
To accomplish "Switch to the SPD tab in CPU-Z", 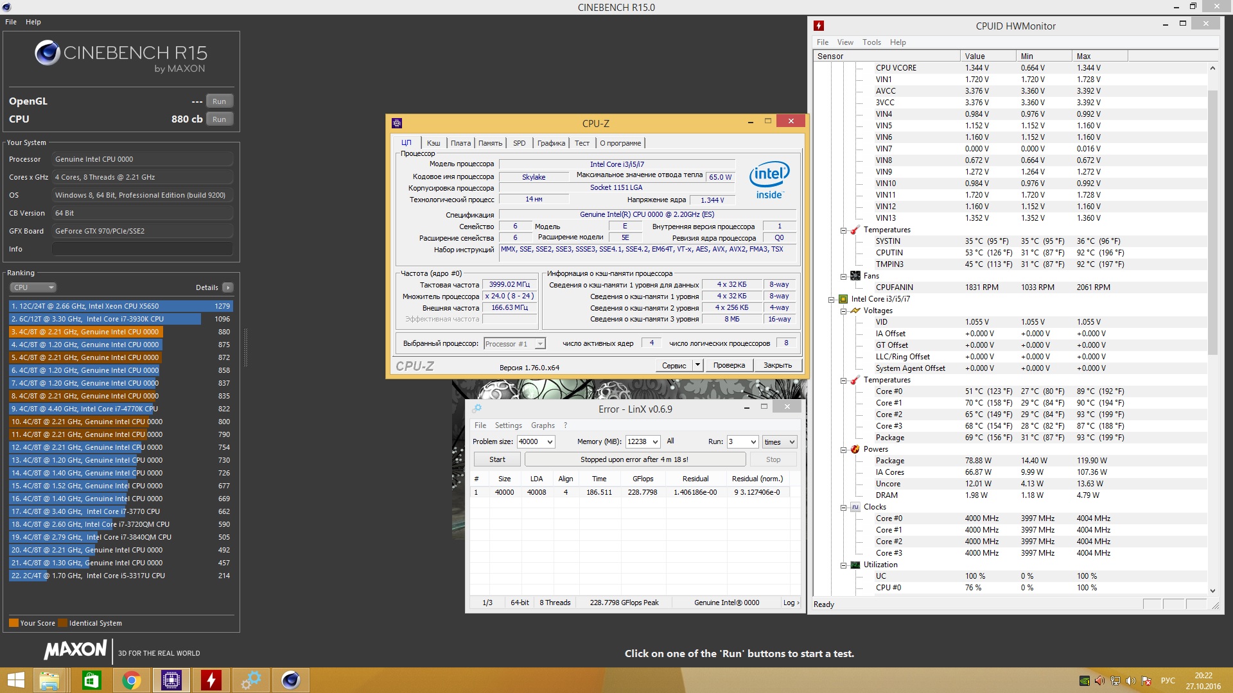I will coord(519,143).
